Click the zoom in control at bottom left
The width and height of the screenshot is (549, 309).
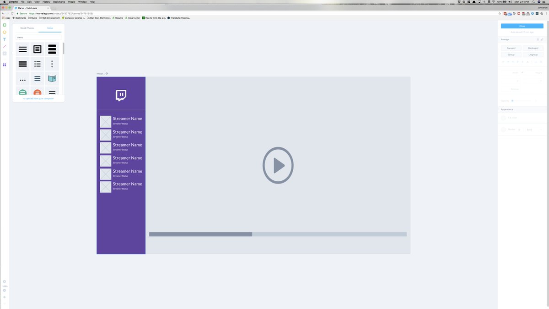coord(5,282)
